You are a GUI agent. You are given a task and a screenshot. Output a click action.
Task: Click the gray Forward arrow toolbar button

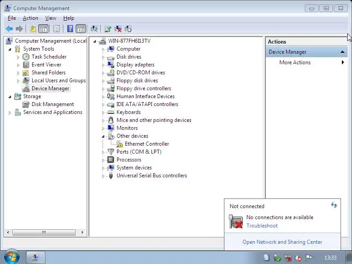coord(19,29)
